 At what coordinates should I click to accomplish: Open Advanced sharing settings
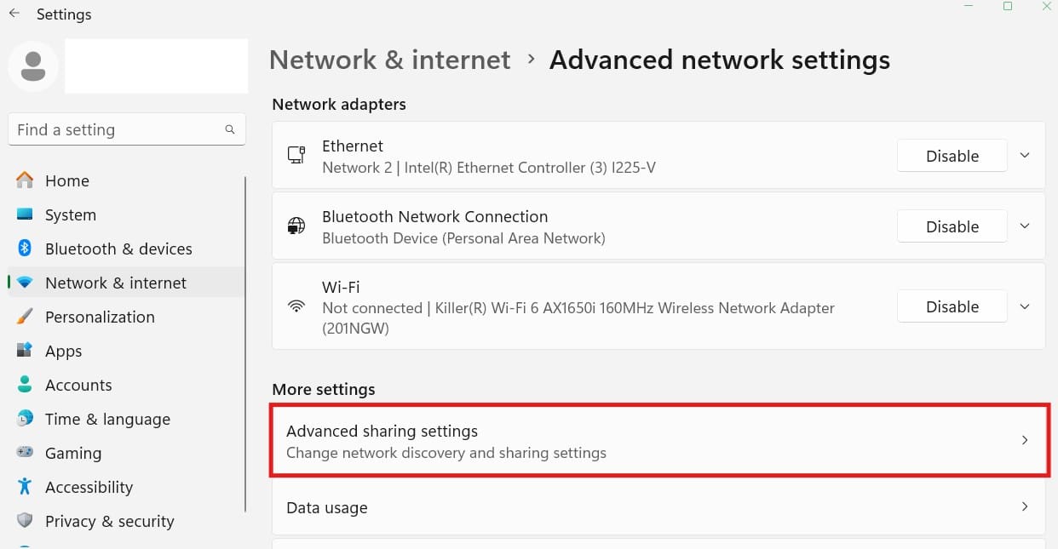(x=658, y=441)
